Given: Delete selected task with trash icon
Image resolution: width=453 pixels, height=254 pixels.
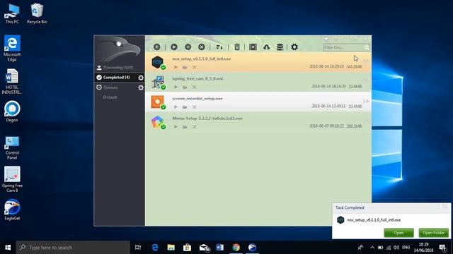Looking at the screenshot, I should (x=237, y=47).
